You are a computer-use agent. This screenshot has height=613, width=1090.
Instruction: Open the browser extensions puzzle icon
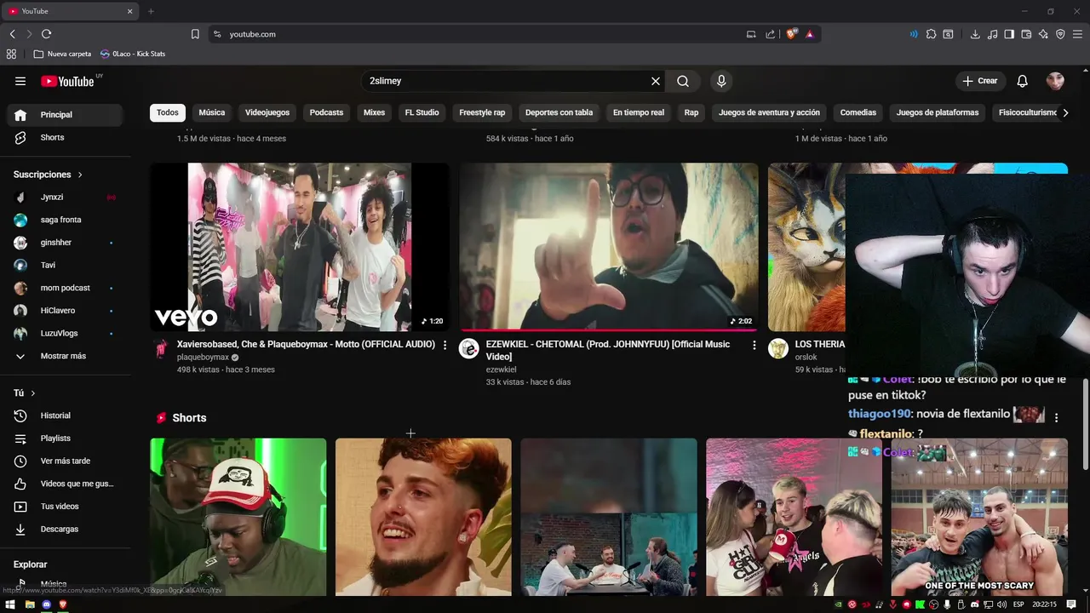pyautogui.click(x=931, y=34)
